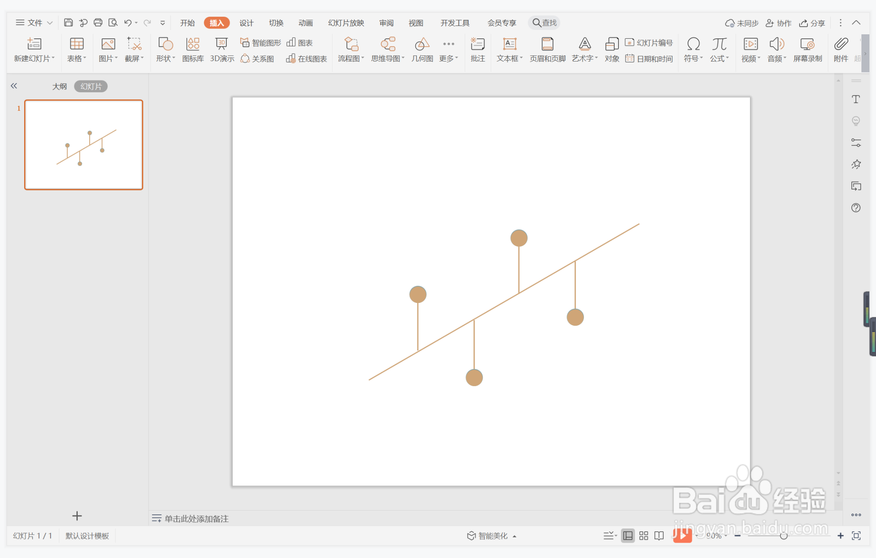876x558 pixels.
Task: Switch to reading view in status bar
Action: (x=659, y=536)
